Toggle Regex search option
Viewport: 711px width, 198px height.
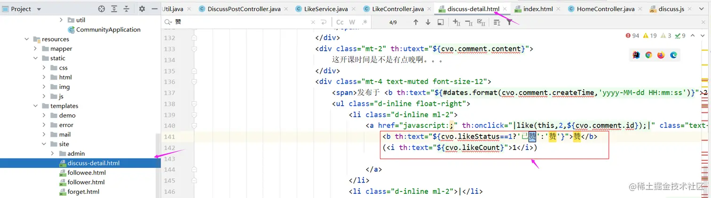[x=364, y=22]
